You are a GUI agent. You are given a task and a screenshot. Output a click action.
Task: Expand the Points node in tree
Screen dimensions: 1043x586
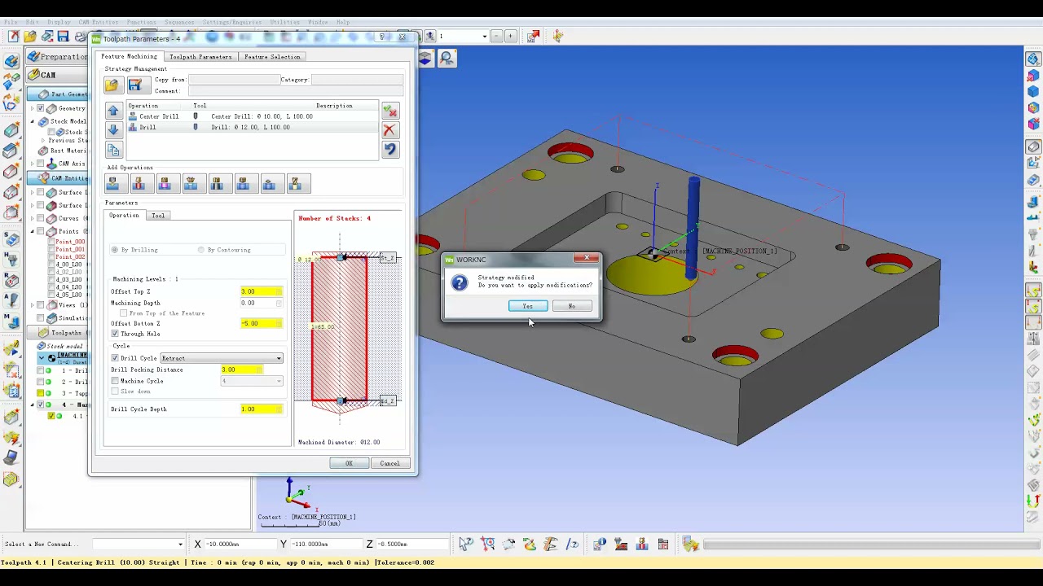click(33, 231)
